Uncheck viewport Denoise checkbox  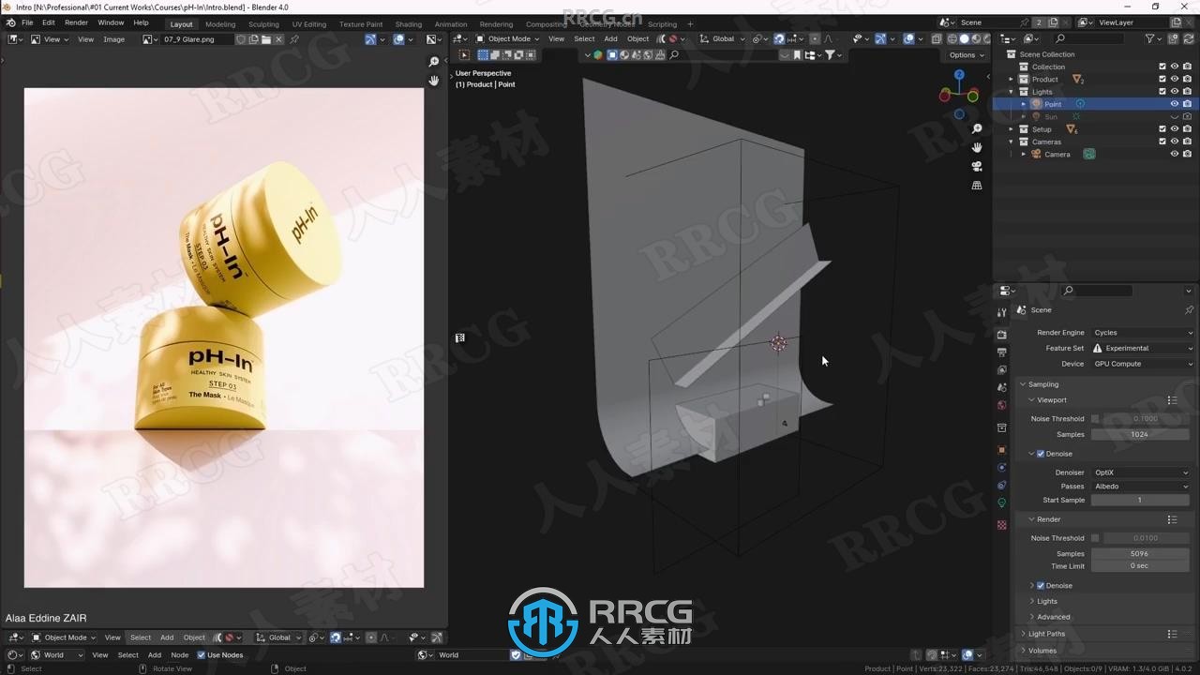coord(1041,454)
